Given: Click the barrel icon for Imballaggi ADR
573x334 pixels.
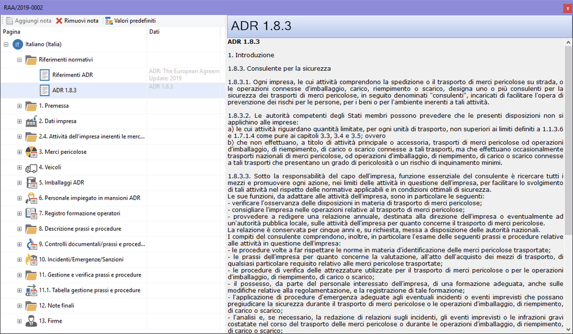Looking at the screenshot, I should click(x=31, y=183).
